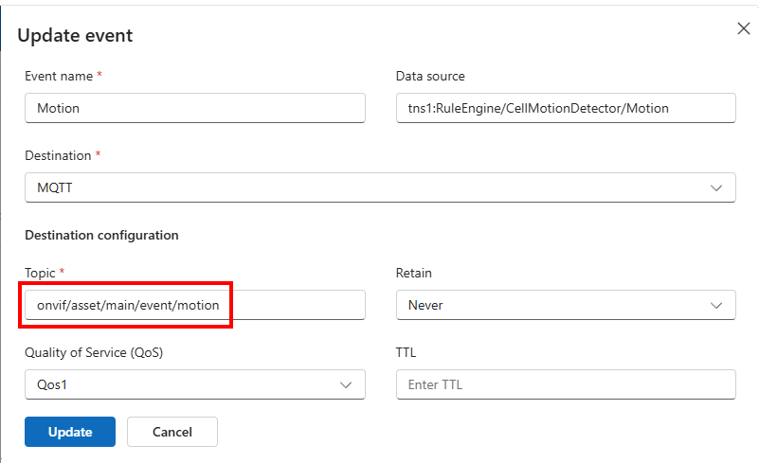Screen dimensions: 759x463
Task: Click the Data source label
Action: (x=429, y=76)
